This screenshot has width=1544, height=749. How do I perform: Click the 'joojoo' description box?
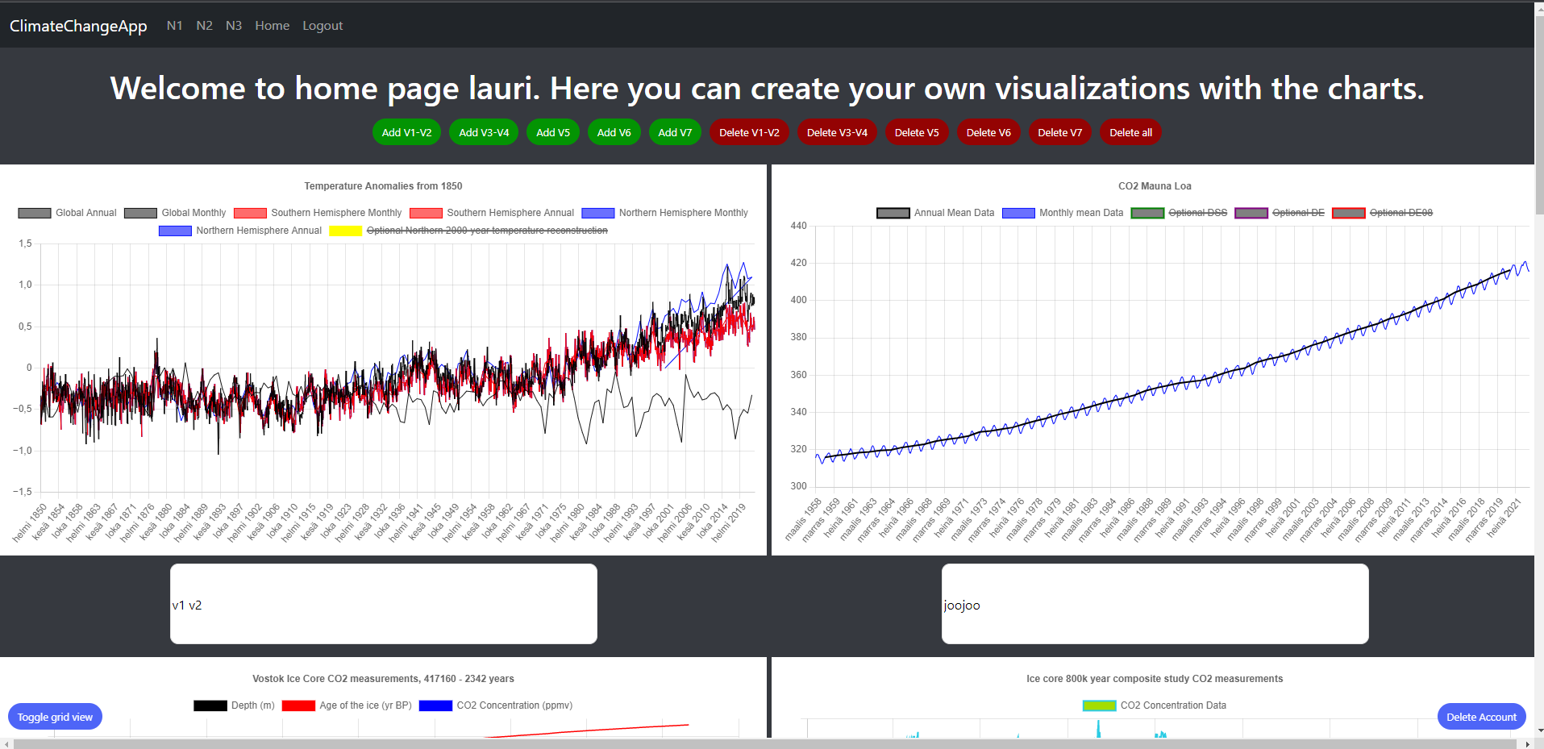click(1155, 604)
